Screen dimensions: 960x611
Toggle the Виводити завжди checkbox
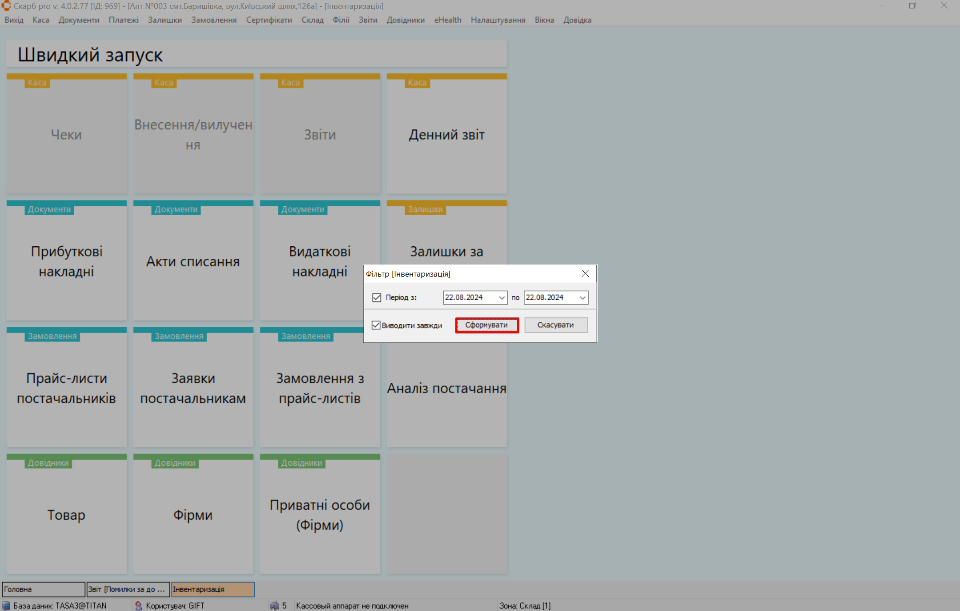click(376, 325)
